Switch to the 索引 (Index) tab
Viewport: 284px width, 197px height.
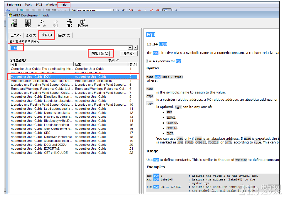point(31,36)
